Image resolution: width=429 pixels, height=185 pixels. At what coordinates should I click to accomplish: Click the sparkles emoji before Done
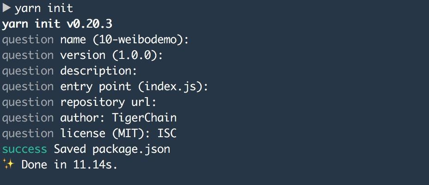(8, 165)
